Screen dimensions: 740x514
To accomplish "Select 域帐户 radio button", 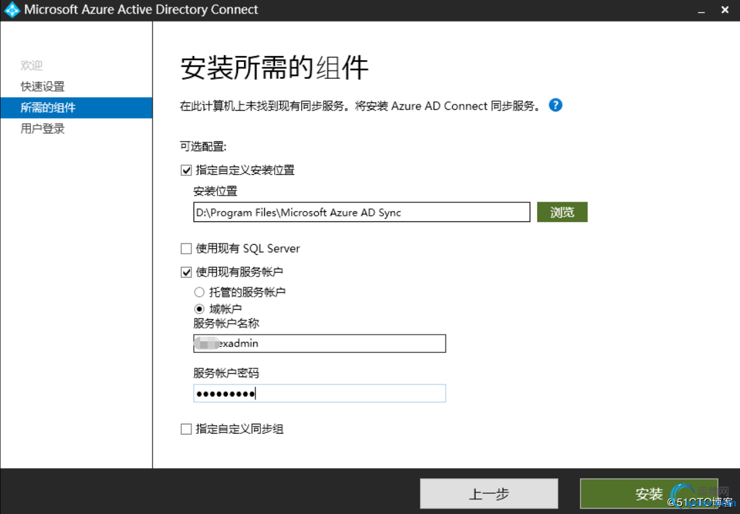I will (x=199, y=309).
